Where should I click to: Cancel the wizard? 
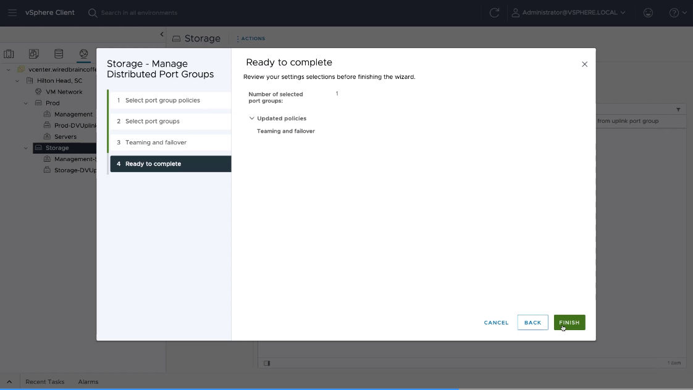point(496,323)
